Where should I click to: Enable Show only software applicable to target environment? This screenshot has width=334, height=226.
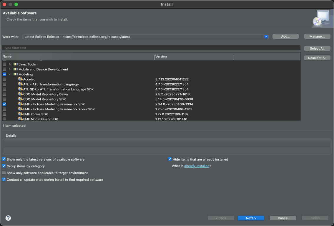pos(4,173)
